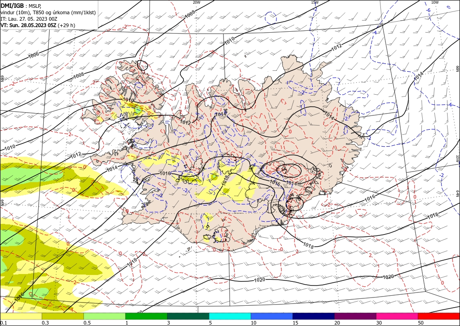Click the "0.3" legend scale value
Viewport: 460px width, 326px height.
(45, 323)
